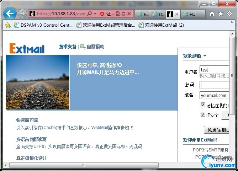This screenshot has width=238, height=171.
Task: Open the 自愿捐助 link
Action: [95, 47]
